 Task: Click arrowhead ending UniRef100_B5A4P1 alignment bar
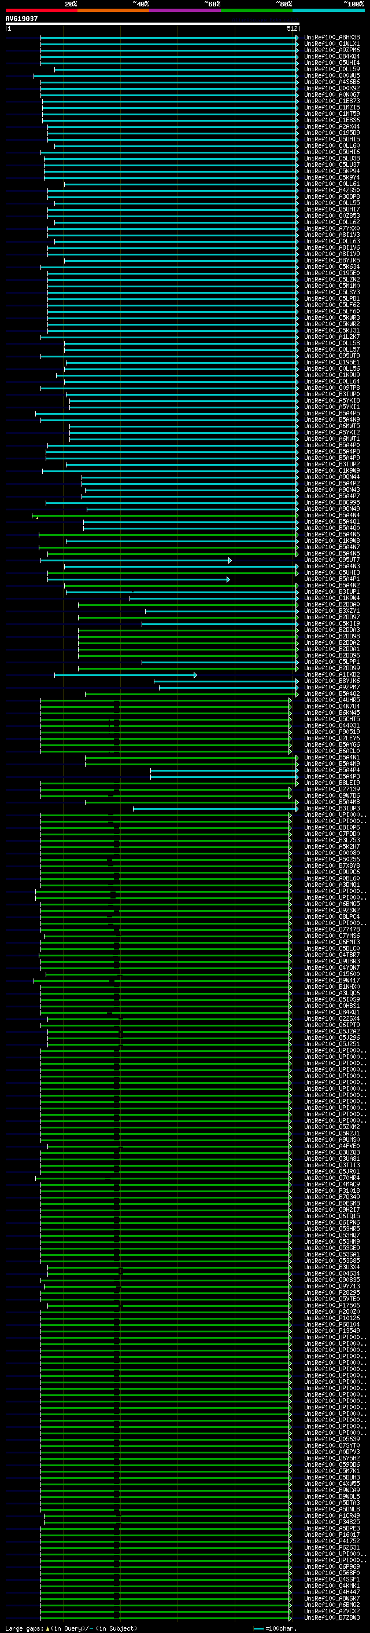pos(228,579)
